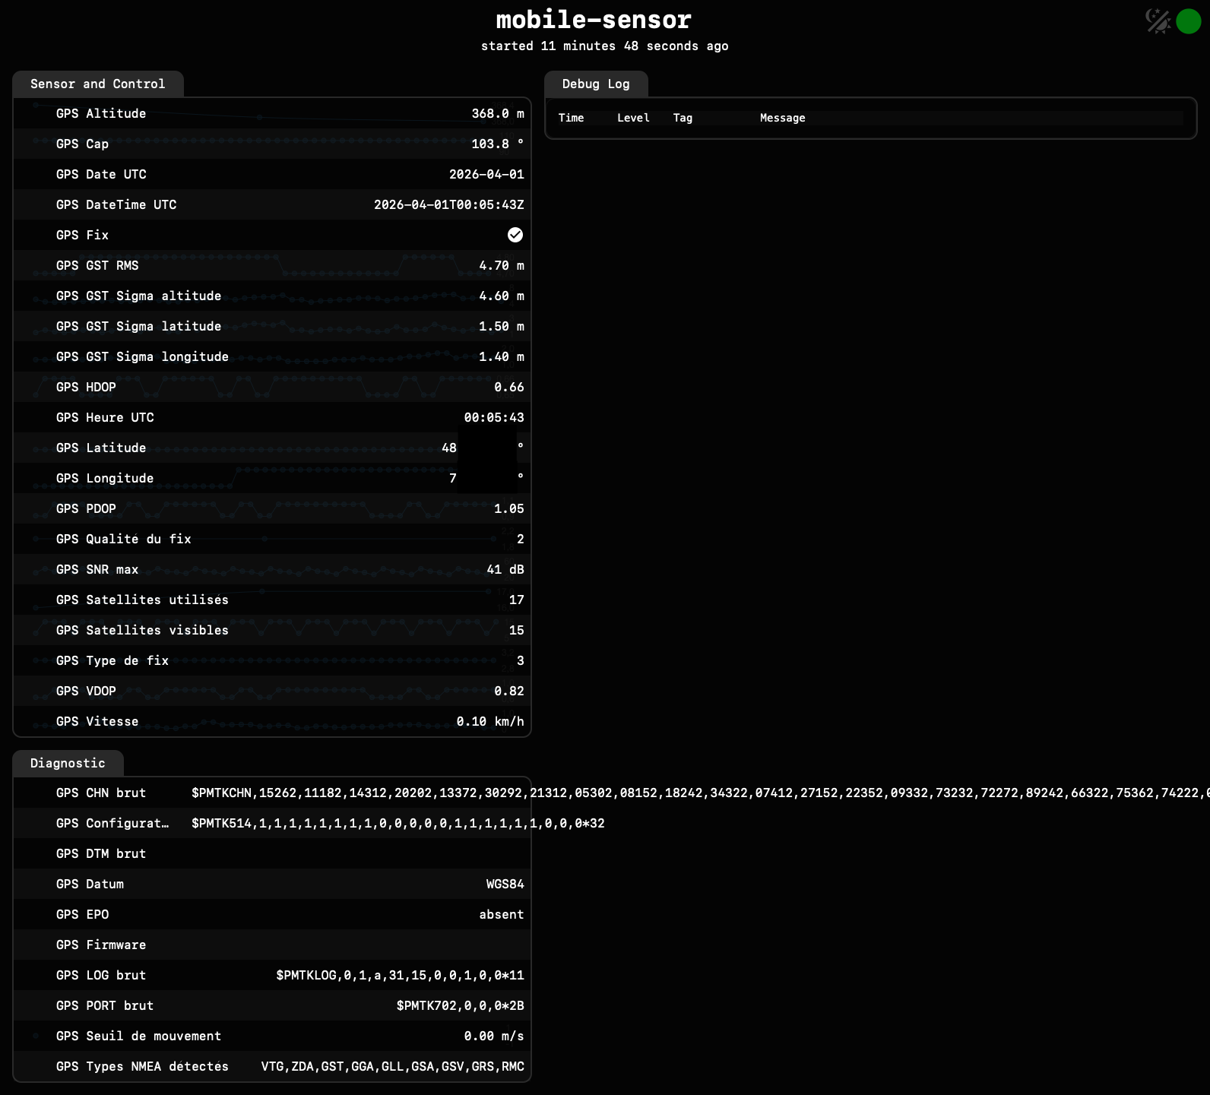Click the GPS SNR max row
Viewport: 1210px width, 1095px height.
[x=271, y=569]
